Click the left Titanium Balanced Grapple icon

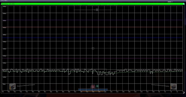click(12, 87)
